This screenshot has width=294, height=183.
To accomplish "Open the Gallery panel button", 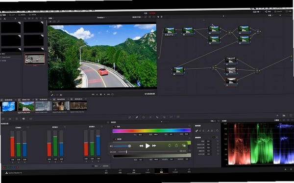I will tap(3, 15).
